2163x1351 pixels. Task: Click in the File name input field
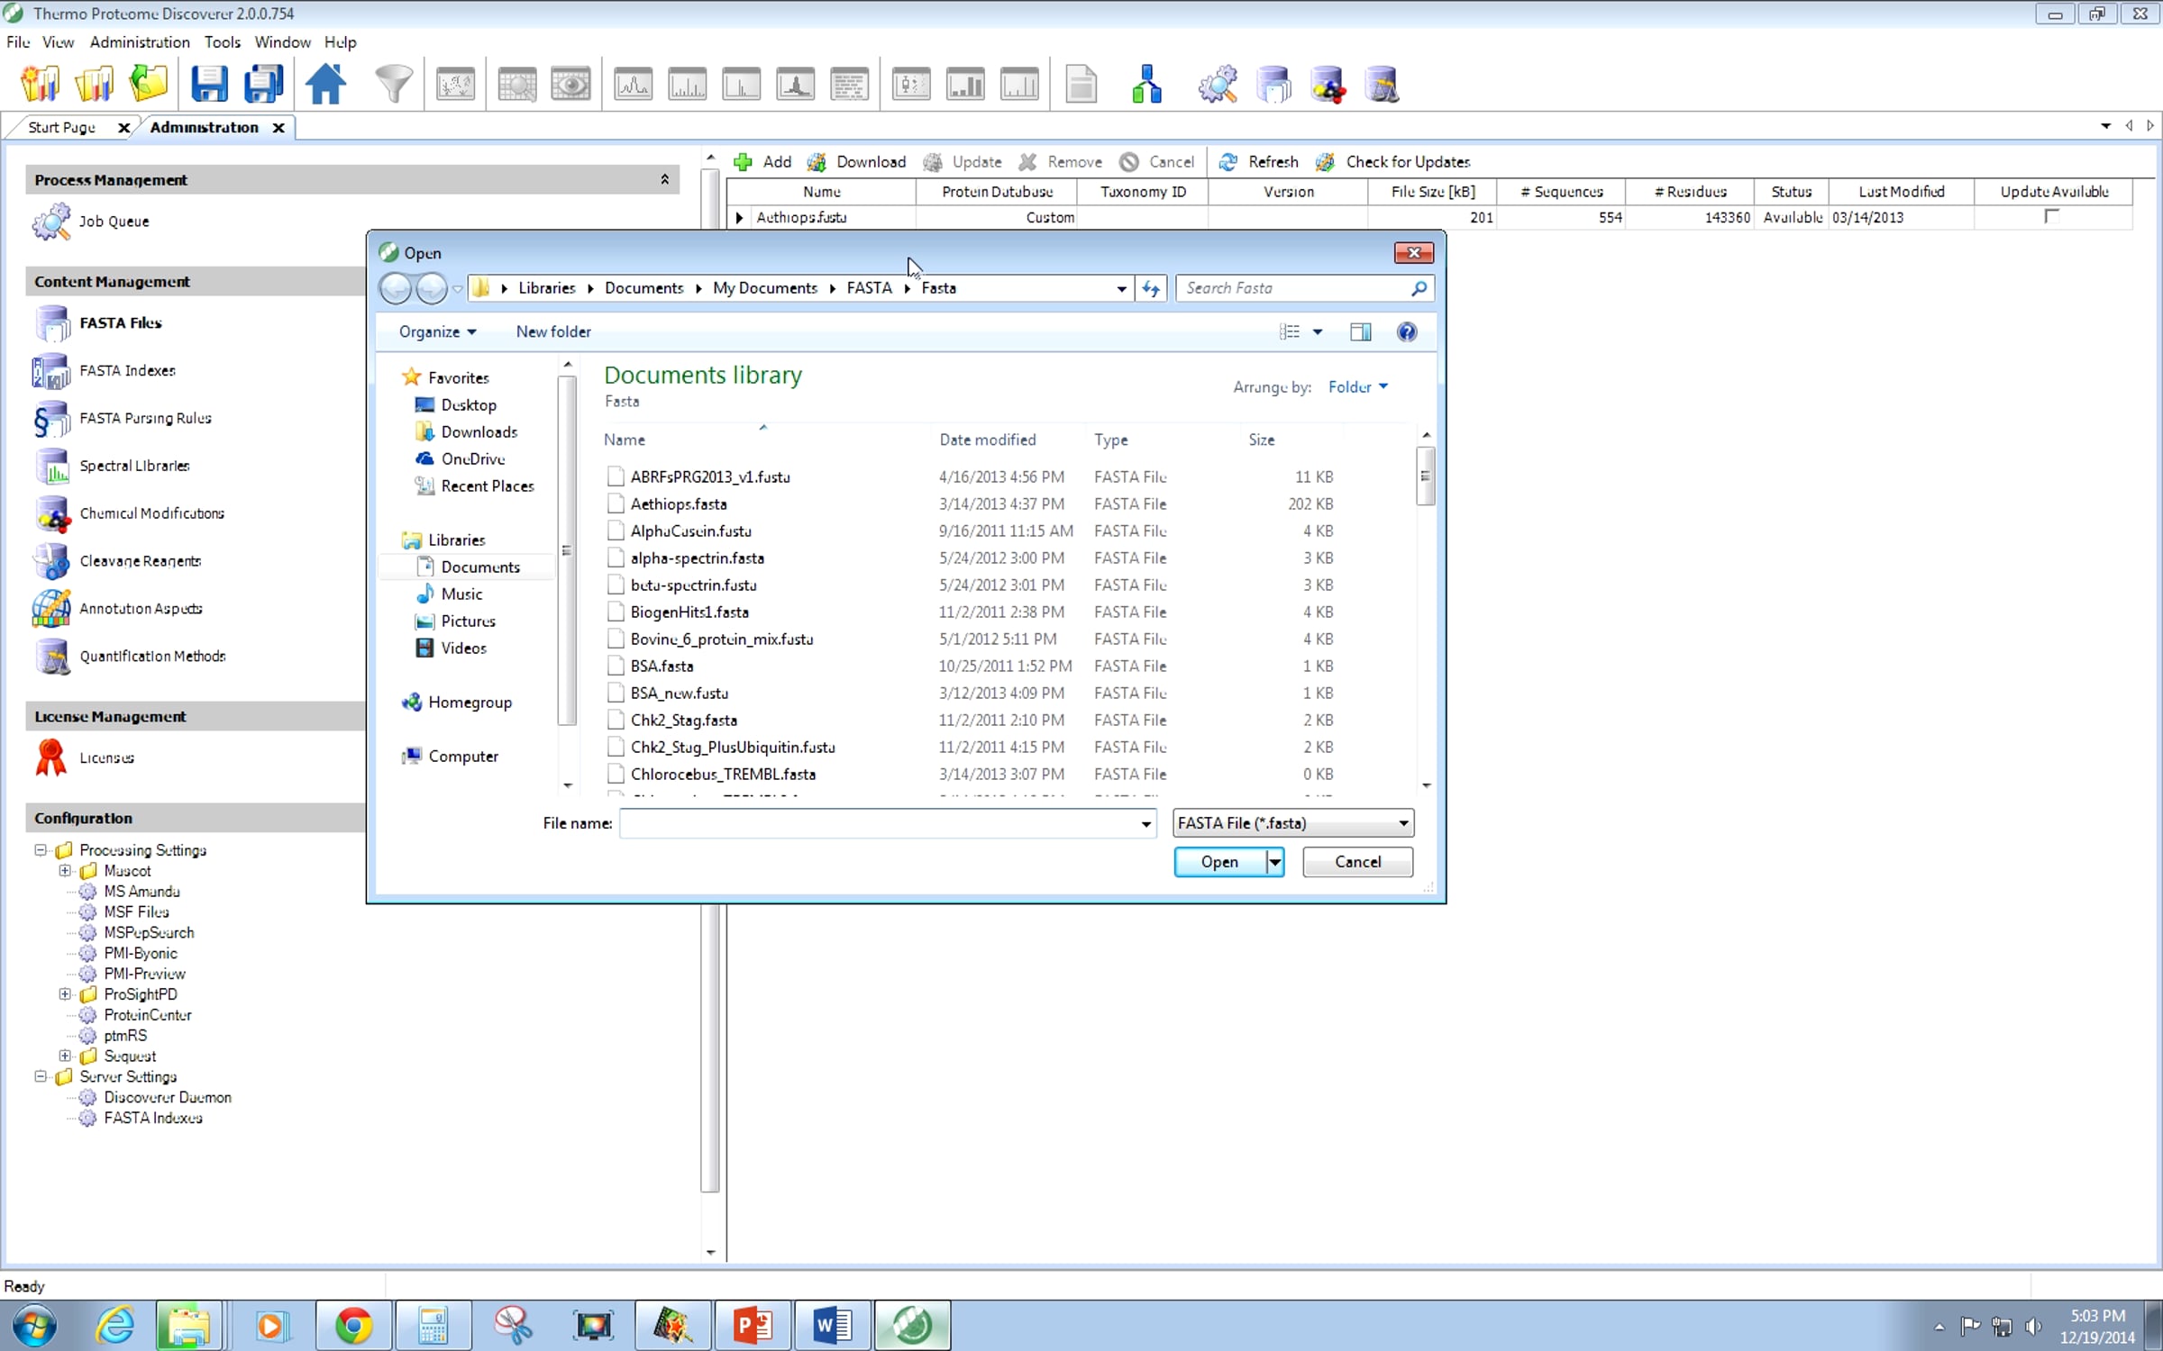tap(880, 824)
